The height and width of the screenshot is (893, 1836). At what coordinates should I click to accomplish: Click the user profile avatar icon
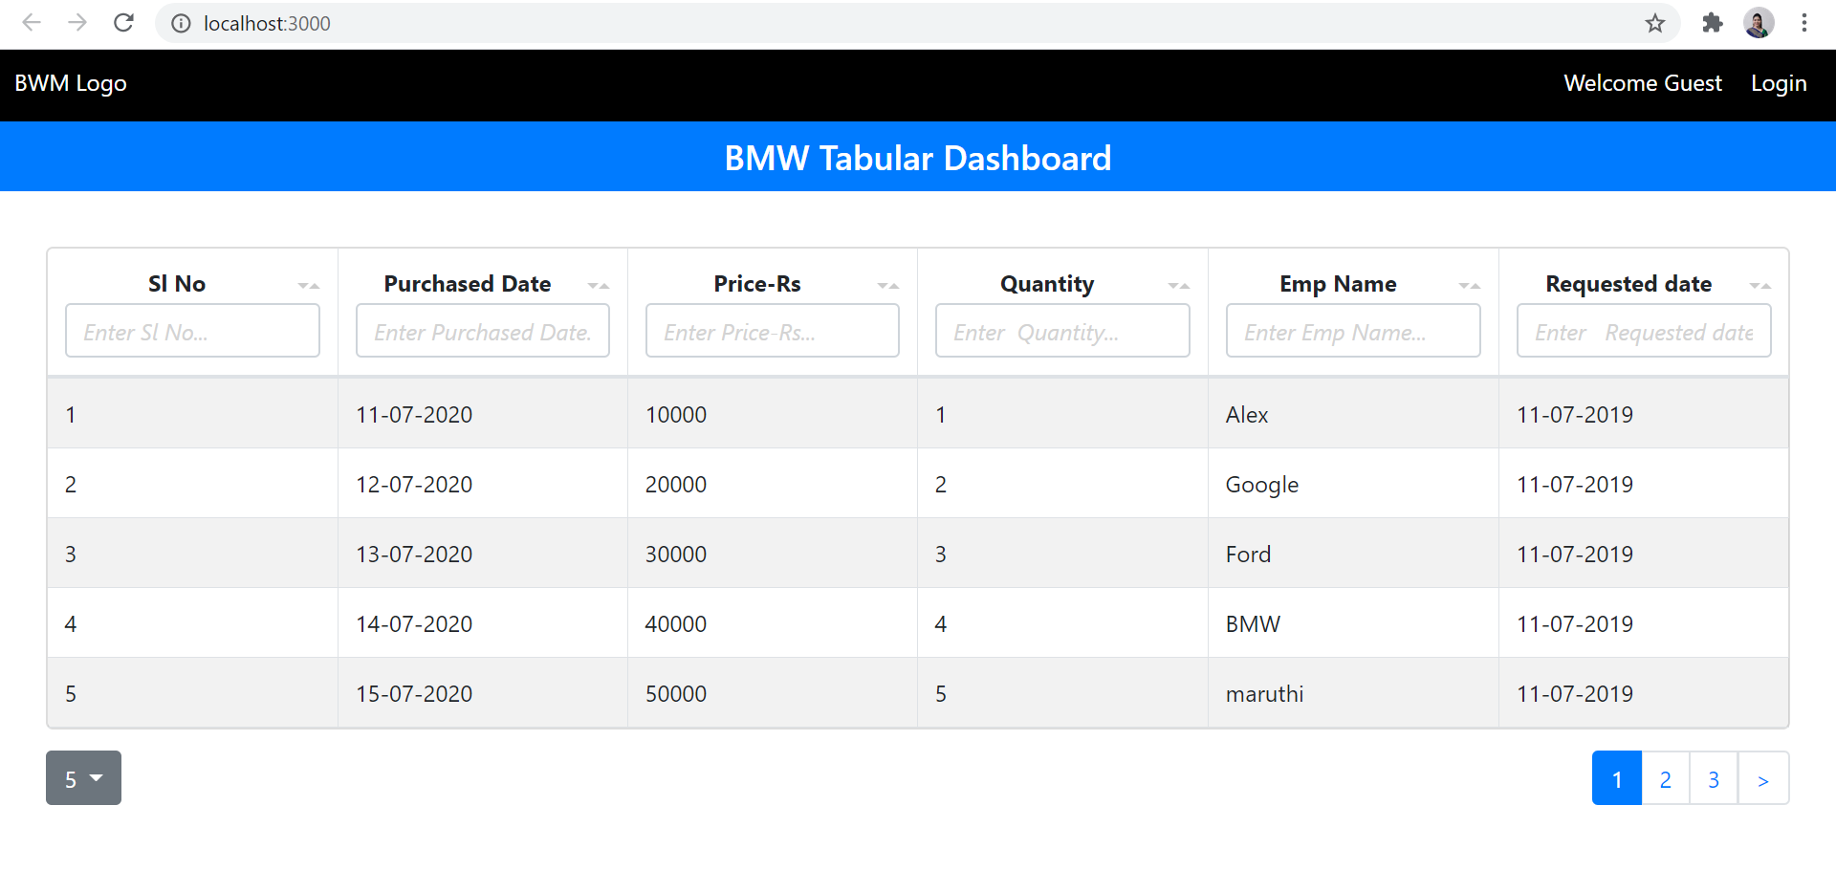(1759, 23)
